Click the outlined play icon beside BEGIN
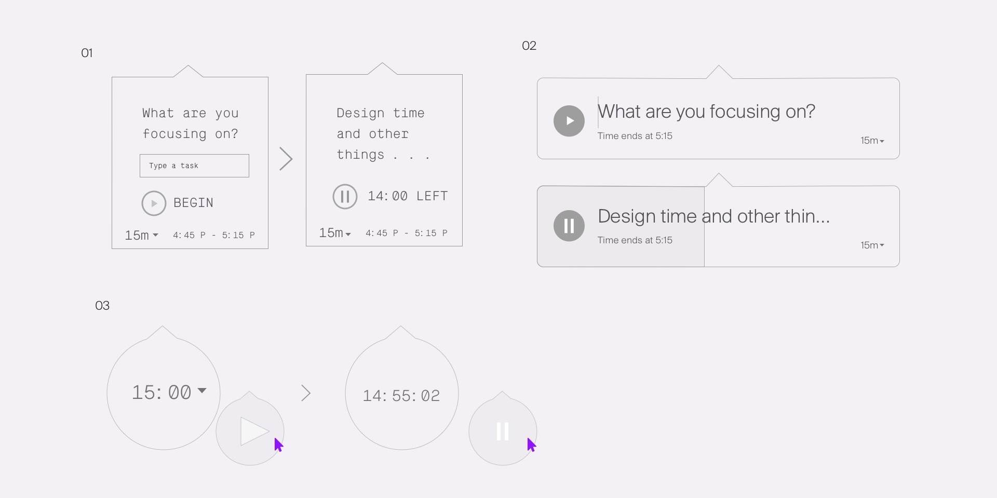997x498 pixels. [x=154, y=203]
